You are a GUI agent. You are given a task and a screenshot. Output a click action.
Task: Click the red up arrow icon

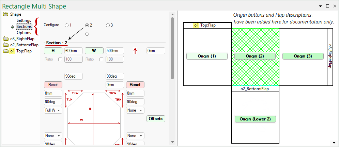tap(135, 51)
